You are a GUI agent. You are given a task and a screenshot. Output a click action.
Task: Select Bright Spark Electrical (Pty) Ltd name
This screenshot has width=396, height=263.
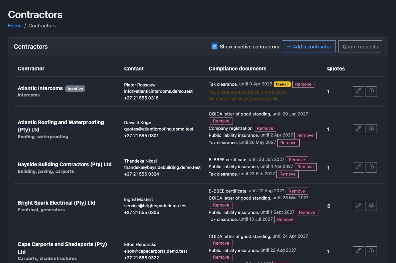pos(57,203)
